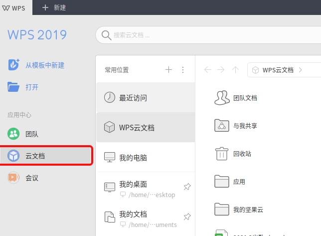Click the shared folder icon for 与我共享
321x236 pixels.
[x=221, y=125]
